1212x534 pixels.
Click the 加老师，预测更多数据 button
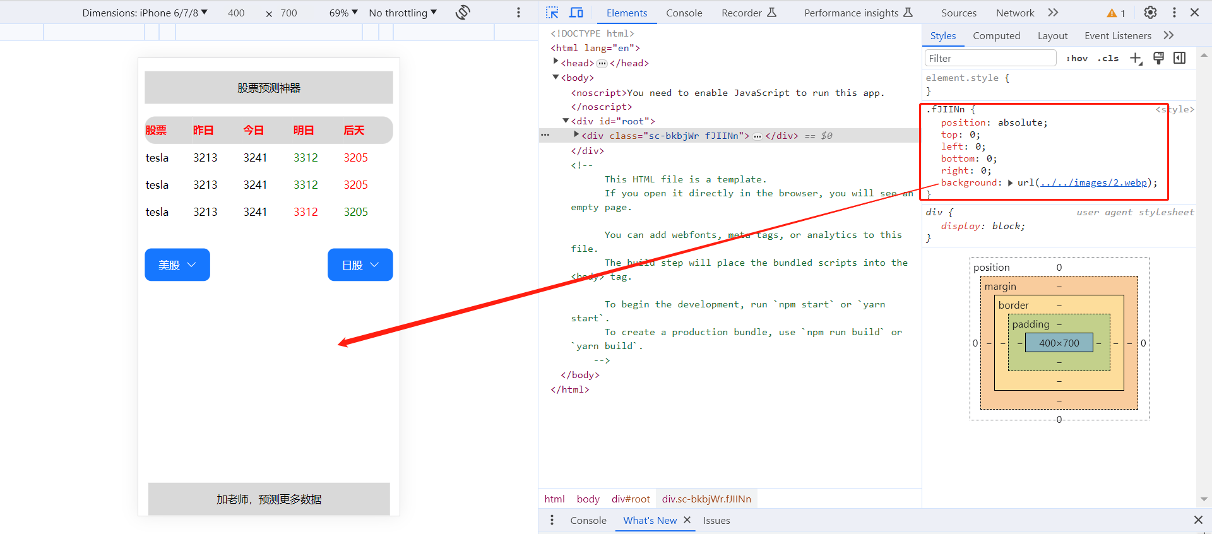tap(269, 499)
